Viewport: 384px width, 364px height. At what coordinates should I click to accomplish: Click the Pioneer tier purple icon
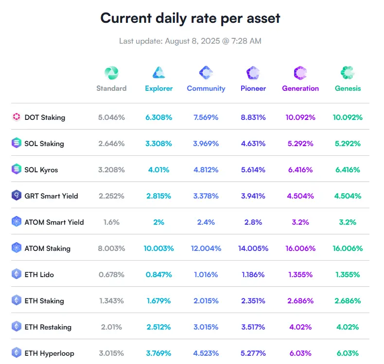[253, 73]
